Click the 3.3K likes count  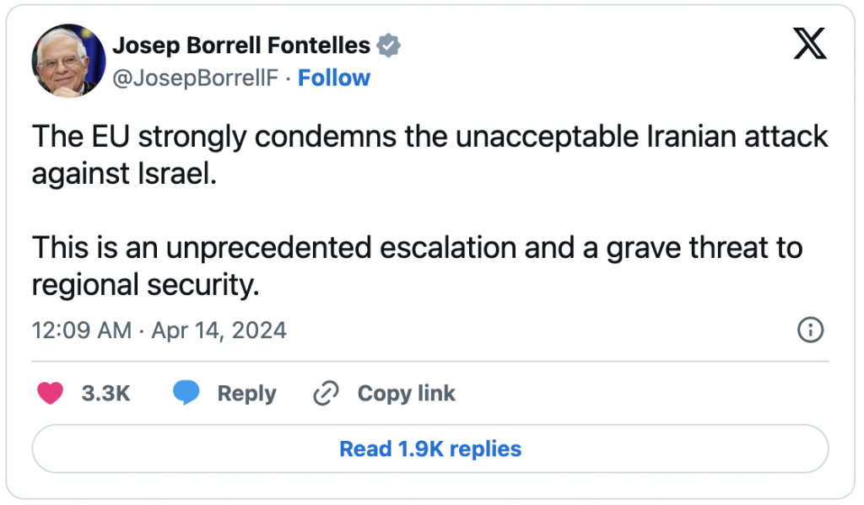pos(105,393)
